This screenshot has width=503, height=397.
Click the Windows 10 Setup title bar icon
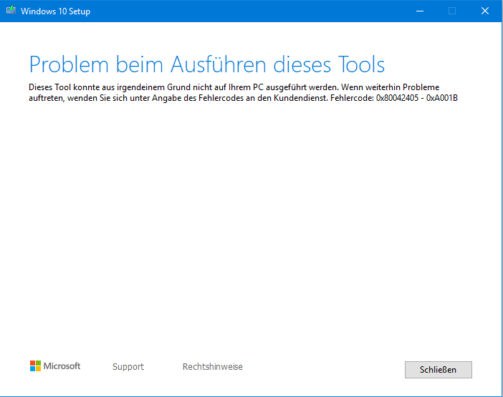click(11, 10)
